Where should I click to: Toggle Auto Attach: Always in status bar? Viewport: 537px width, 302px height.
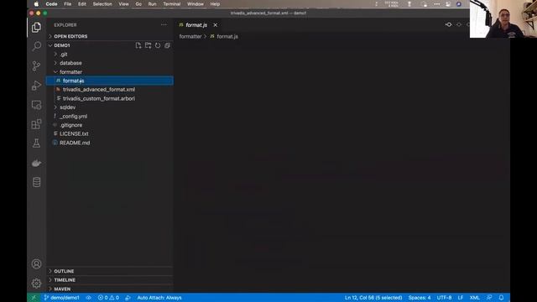[159, 298]
